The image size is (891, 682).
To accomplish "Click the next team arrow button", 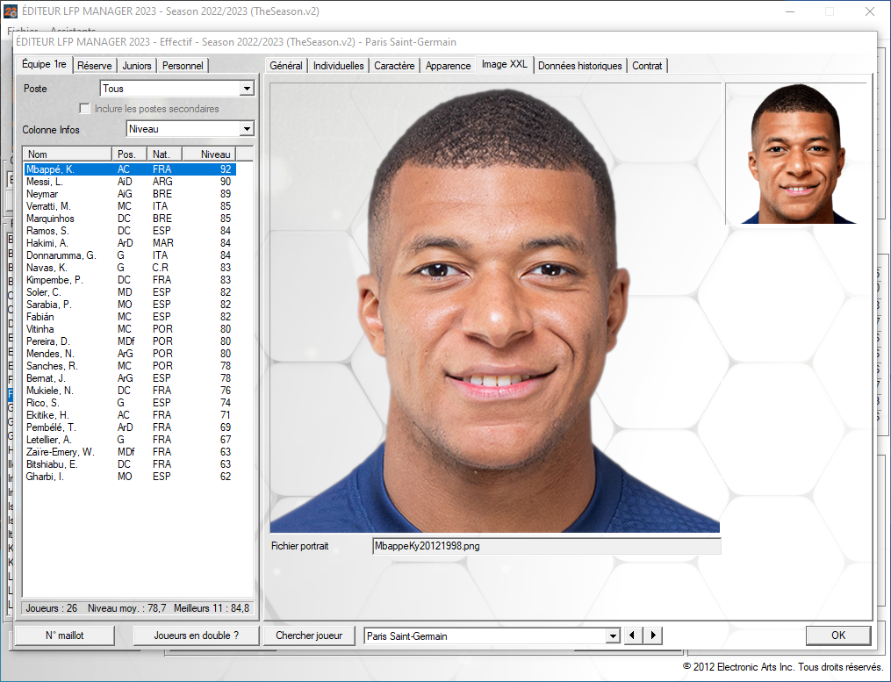I will [653, 635].
